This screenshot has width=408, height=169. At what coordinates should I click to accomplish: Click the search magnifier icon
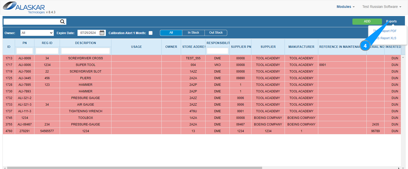pyautogui.click(x=62, y=22)
